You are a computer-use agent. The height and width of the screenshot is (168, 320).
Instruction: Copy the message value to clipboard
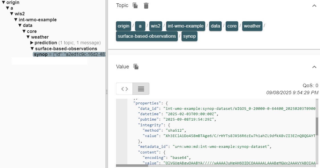tap(136, 67)
